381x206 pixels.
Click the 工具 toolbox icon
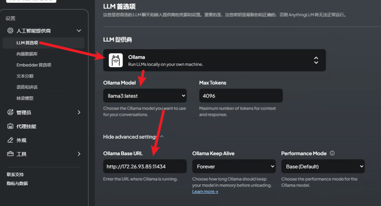[x=10, y=154]
